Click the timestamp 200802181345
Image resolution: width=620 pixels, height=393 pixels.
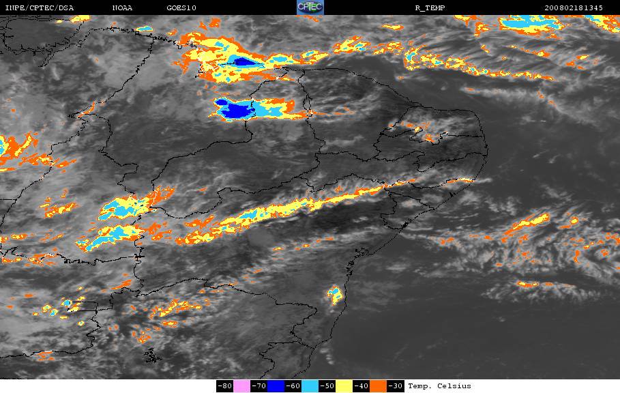pos(574,8)
